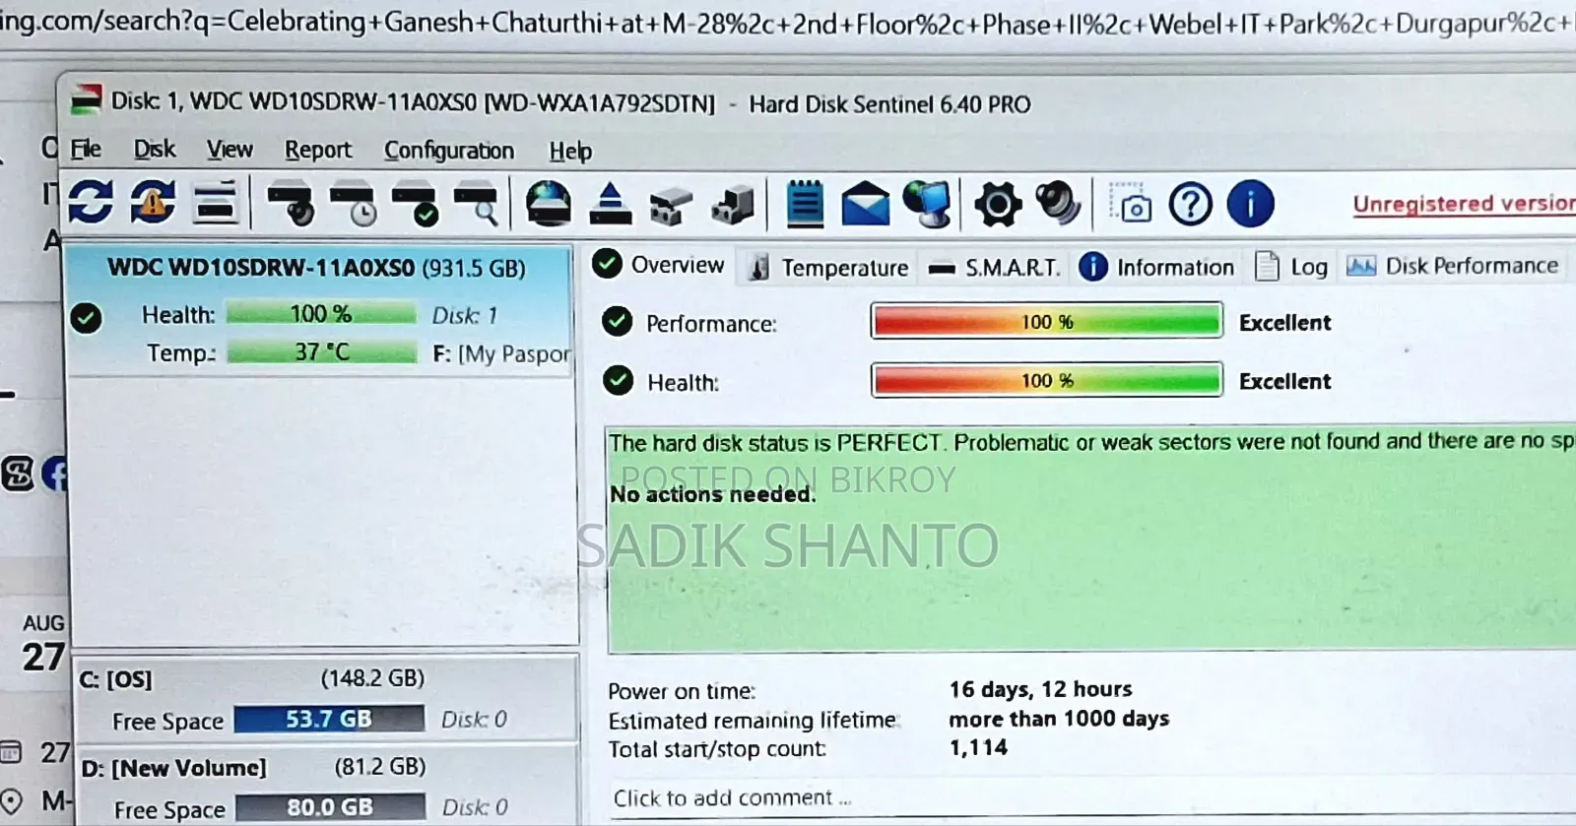Click the disk with speaker test icon
The image size is (1576, 826).
coord(291,203)
